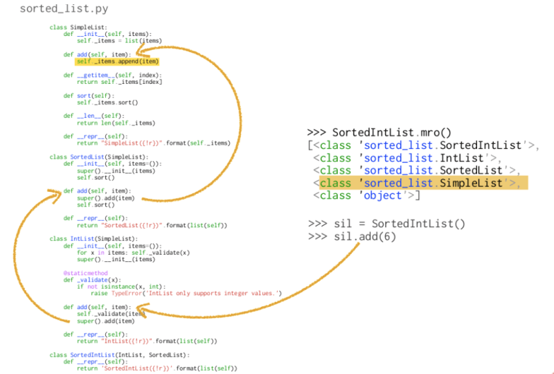The height and width of the screenshot is (374, 554).
Task: Click highlighted line 'self._items.append(item)'
Action: (117, 62)
